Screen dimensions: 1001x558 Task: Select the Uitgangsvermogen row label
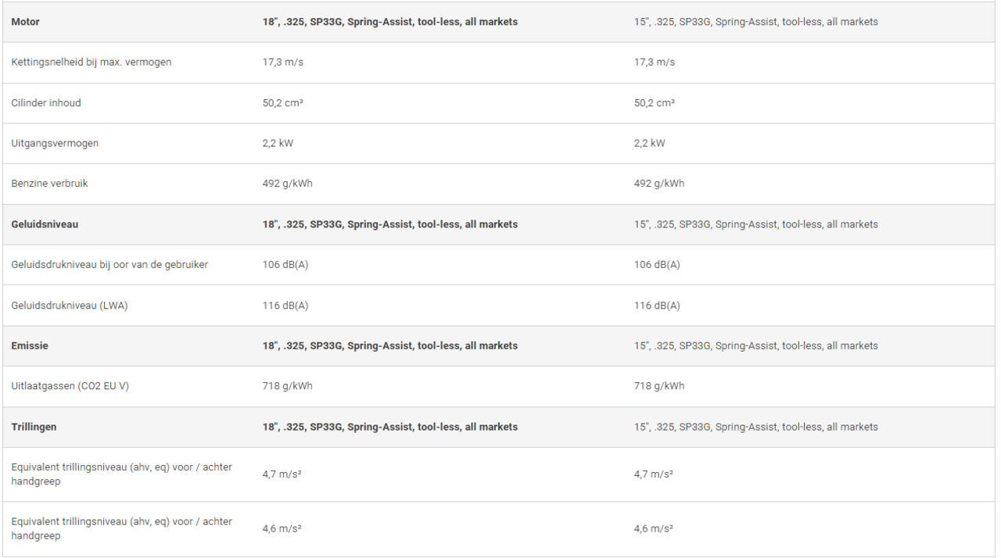55,144
